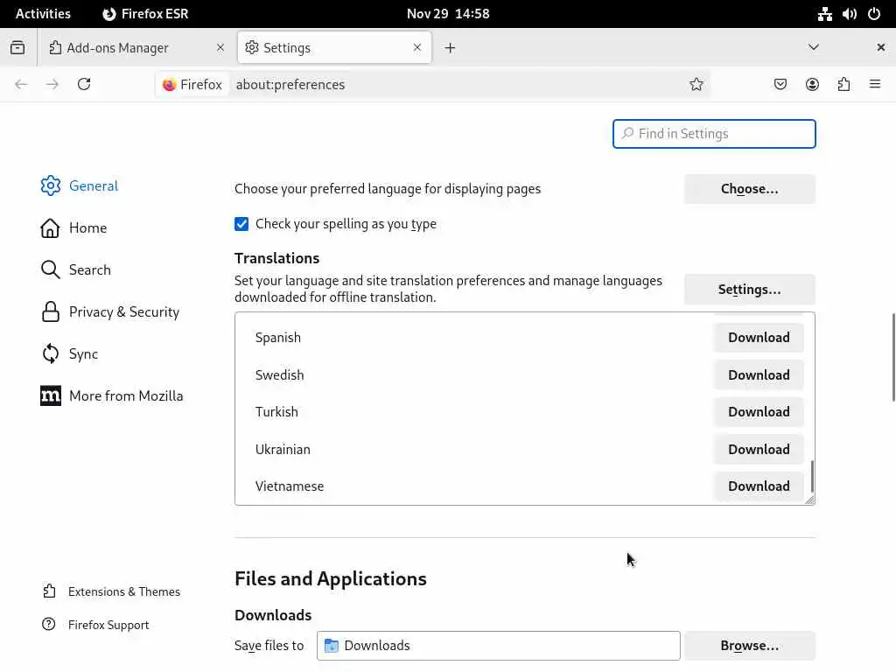Screen dimensions: 896x672
Task: Open the Pocket save icon
Action: (x=780, y=84)
